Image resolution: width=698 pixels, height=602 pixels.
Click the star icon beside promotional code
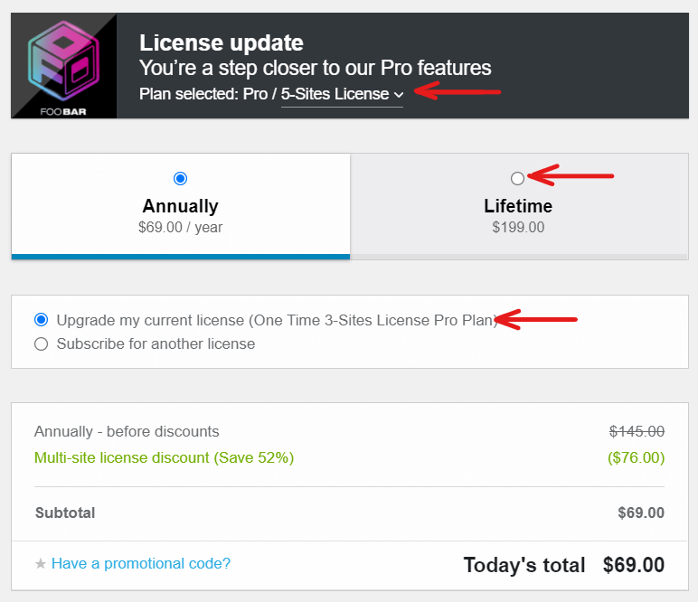41,564
